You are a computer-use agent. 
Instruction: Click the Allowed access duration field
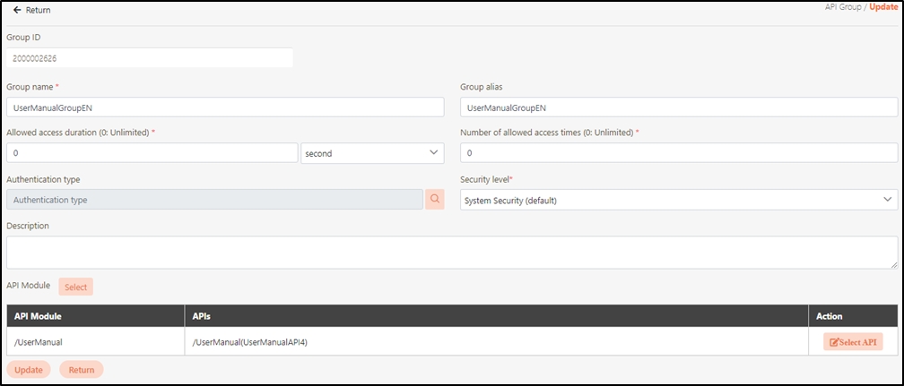coord(152,153)
